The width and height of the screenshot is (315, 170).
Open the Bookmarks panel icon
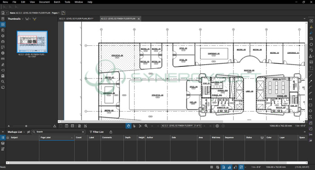(x=3, y=30)
